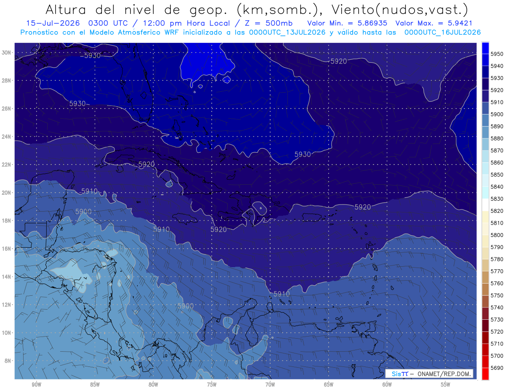This screenshot has width=505, height=390.
Task: Click the 5910 contour label over Yucatan near 20N
Action: [89, 191]
